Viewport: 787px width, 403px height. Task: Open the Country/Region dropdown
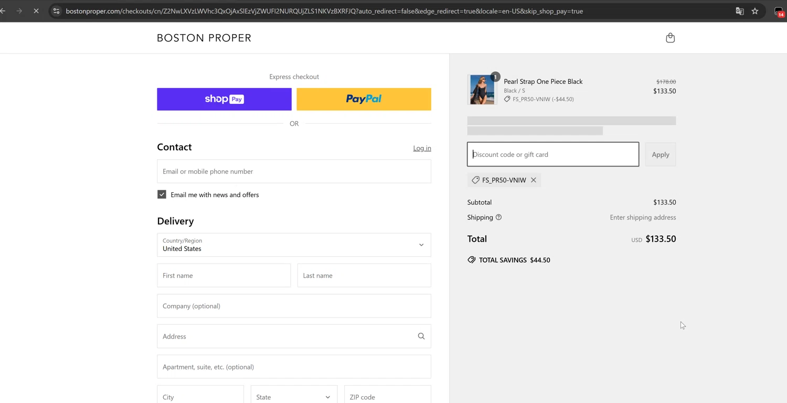point(294,245)
